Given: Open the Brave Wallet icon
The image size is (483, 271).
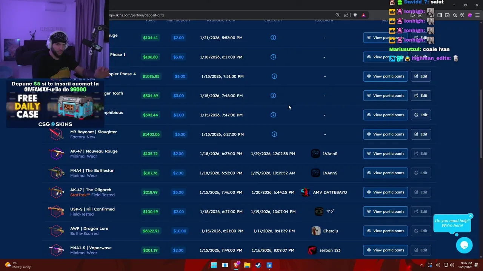Looking at the screenshot, I should tap(447, 15).
